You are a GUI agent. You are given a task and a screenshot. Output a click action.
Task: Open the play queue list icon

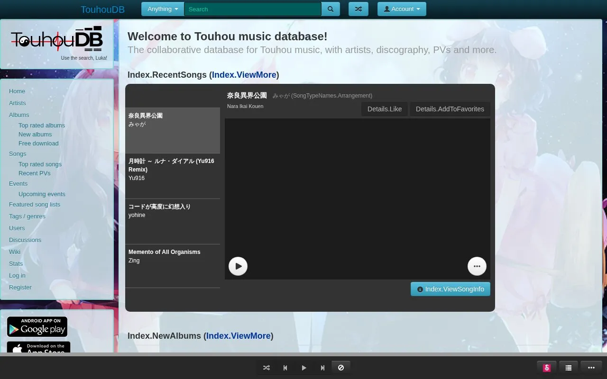[569, 368]
